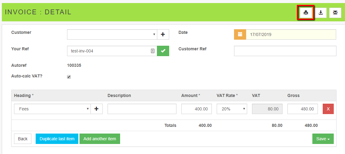Click the Back button
Image resolution: width=345 pixels, height=154 pixels.
click(x=23, y=139)
